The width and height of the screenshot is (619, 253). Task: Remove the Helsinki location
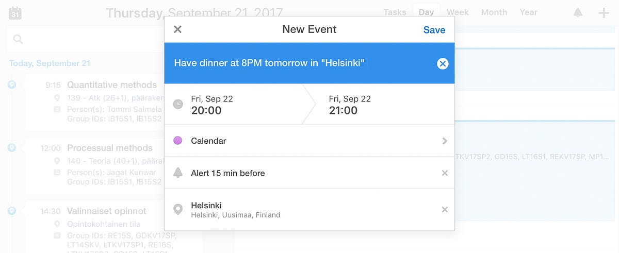445,210
